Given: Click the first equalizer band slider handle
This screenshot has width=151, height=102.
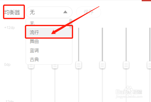Looking at the screenshot, I should point(31,67).
